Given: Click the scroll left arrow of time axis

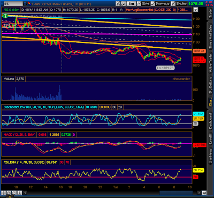Looking at the screenshot, I should pos(25,193).
